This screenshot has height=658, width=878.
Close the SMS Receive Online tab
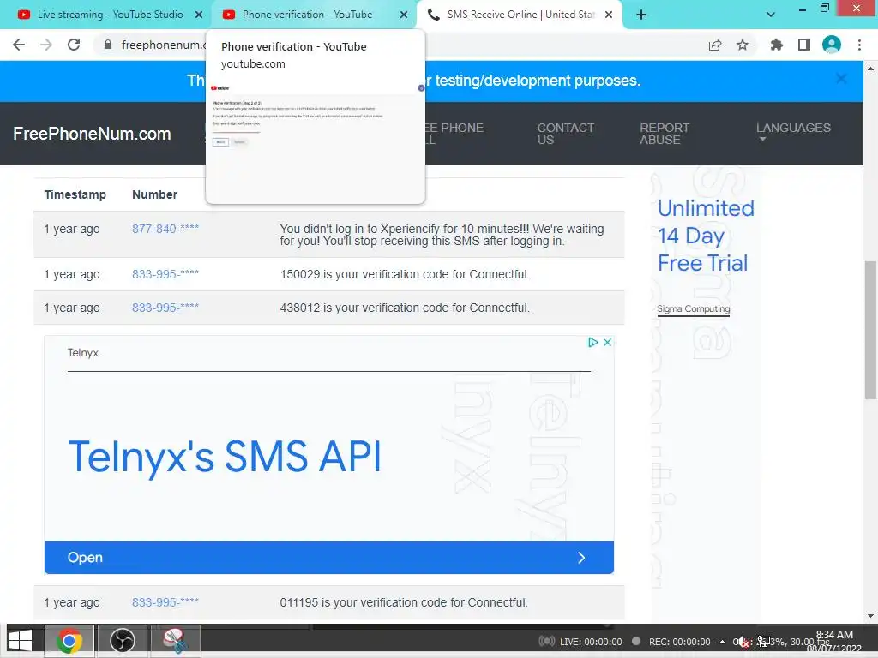609,15
